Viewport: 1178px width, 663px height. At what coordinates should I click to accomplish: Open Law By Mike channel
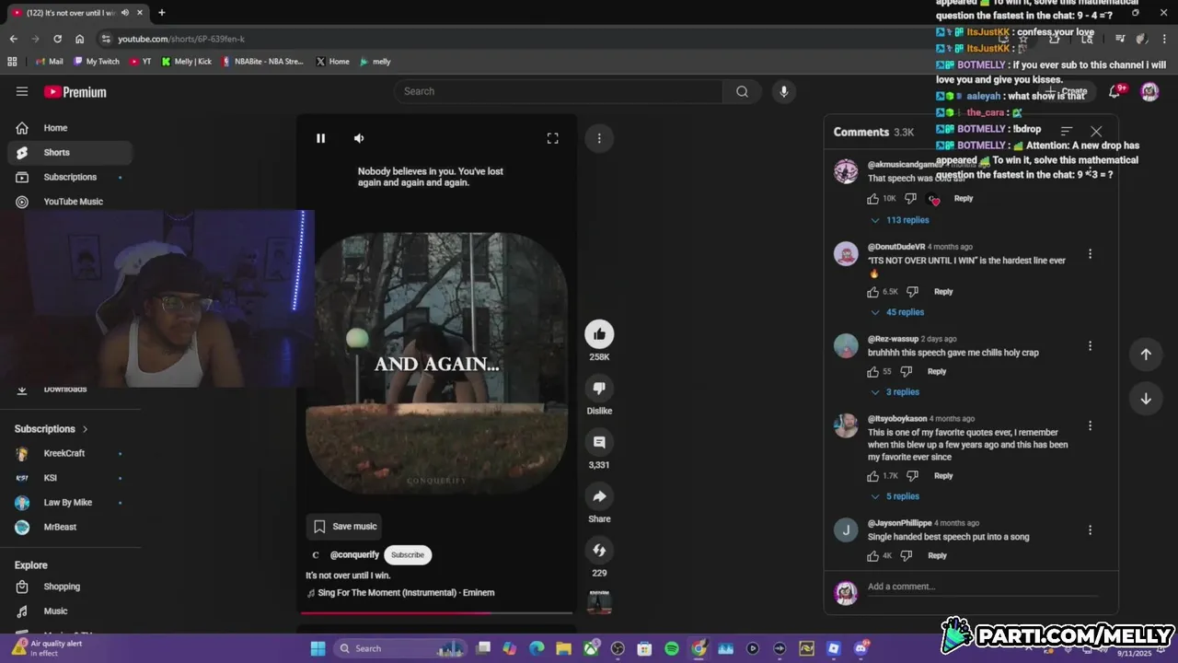(70, 503)
